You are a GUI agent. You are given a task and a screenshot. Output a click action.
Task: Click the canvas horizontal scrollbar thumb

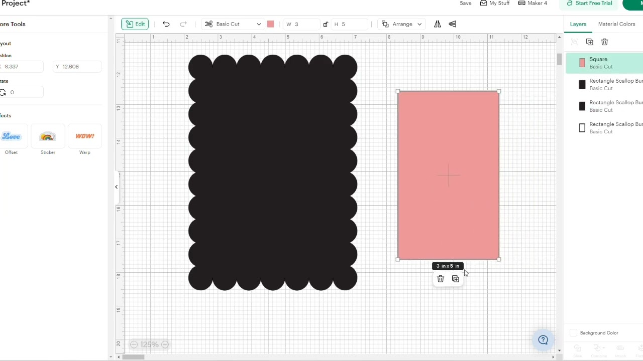coord(134,357)
